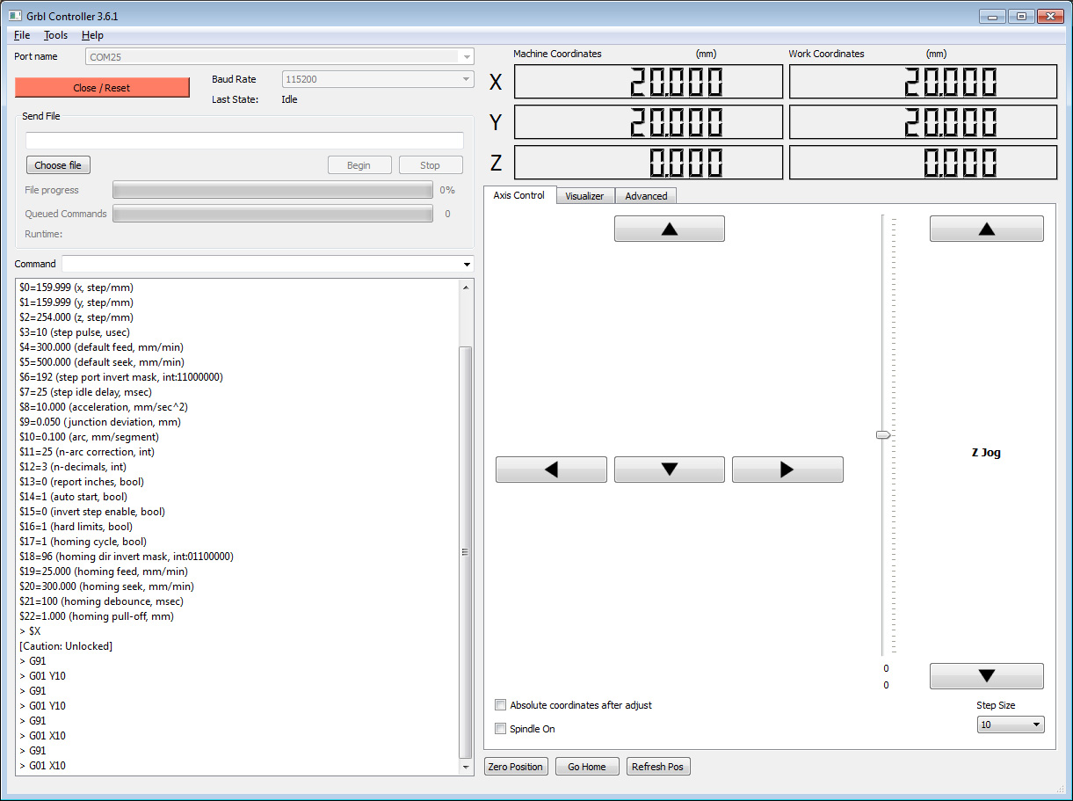Expand the Command history dropdown arrow
The height and width of the screenshot is (801, 1073).
click(466, 265)
